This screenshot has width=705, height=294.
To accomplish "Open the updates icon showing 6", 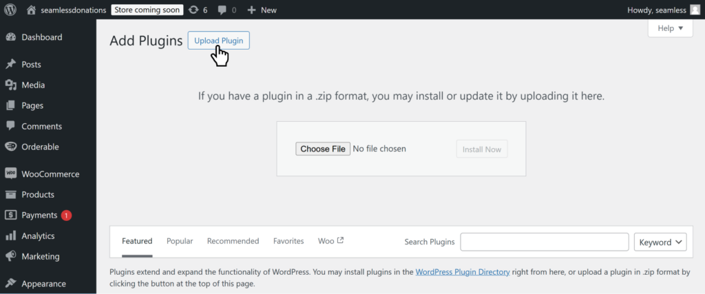I will [193, 10].
